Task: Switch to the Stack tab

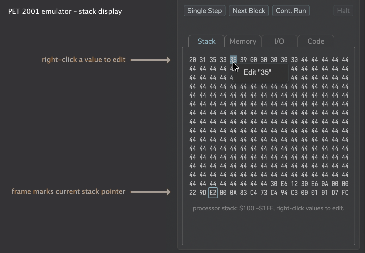Action: pos(206,41)
